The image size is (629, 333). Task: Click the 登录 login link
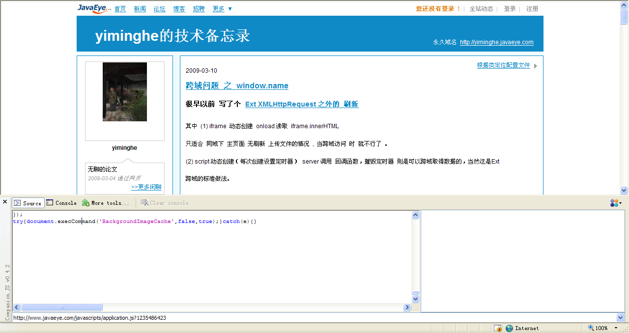[510, 9]
